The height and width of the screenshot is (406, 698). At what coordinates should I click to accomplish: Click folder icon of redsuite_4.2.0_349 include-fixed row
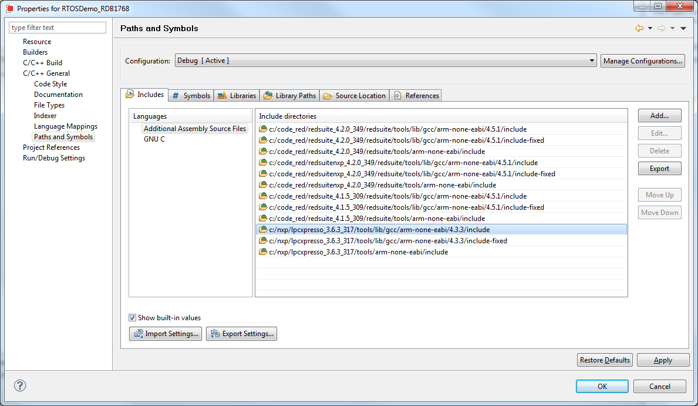coord(263,140)
